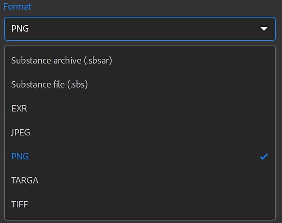Click the dropdown arrow in Format field
The height and width of the screenshot is (223, 282).
click(264, 29)
